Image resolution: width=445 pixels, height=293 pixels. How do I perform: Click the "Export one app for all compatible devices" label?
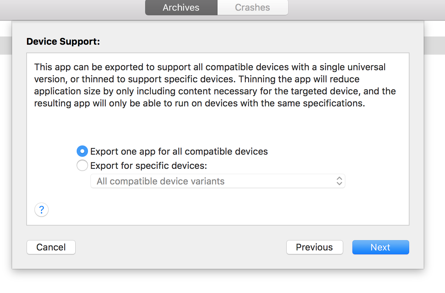179,151
